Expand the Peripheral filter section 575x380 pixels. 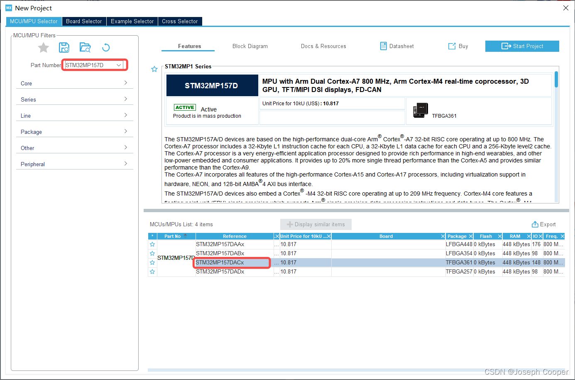click(75, 164)
